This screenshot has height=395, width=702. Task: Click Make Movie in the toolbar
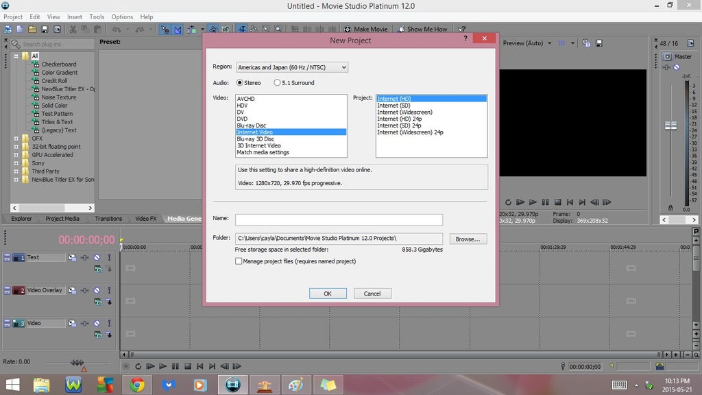[x=366, y=29]
